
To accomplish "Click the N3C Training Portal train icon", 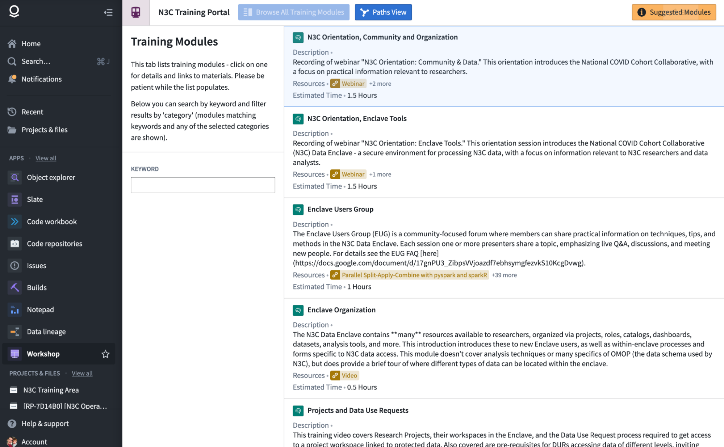I will point(136,12).
